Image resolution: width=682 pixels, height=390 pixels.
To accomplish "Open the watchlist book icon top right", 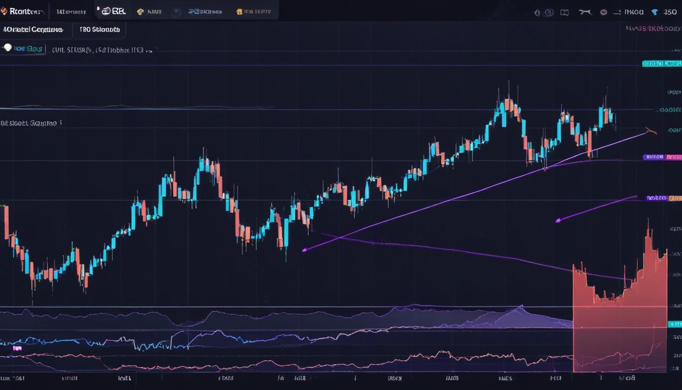I will (x=564, y=12).
